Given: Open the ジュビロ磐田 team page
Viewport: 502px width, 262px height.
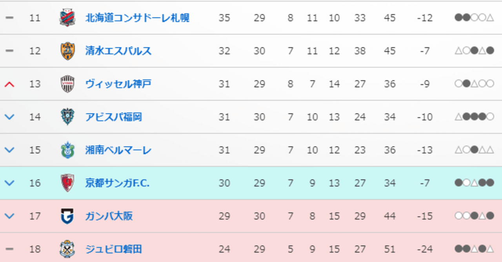Looking at the screenshot, I should tap(114, 249).
